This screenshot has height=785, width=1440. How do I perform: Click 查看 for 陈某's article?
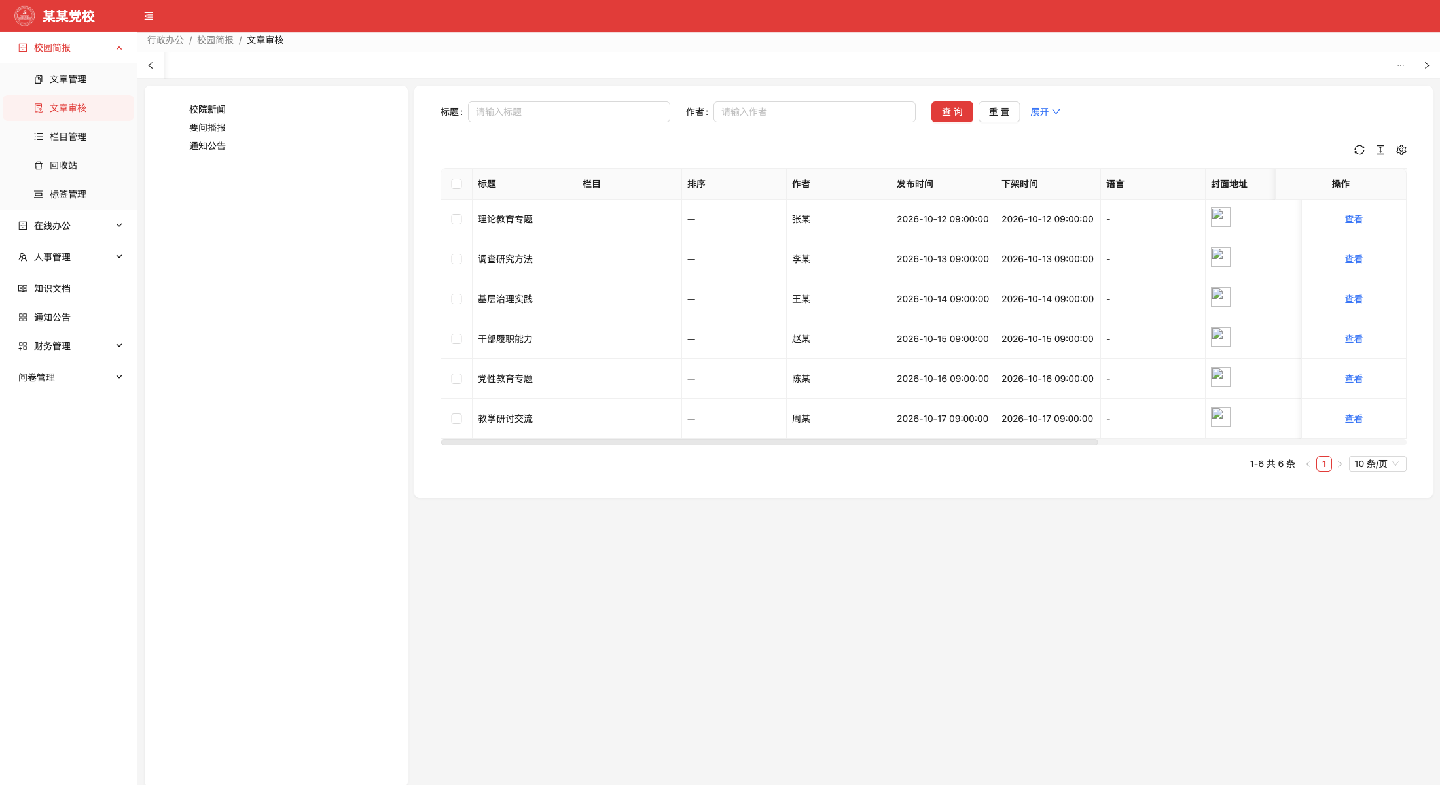coord(1354,379)
